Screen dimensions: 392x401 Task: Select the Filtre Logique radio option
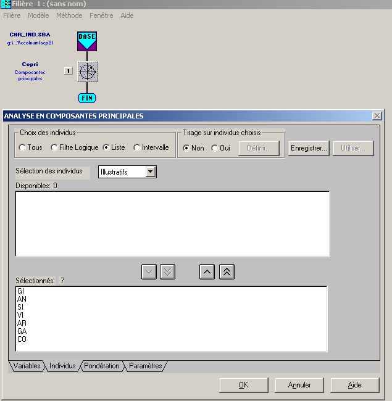[x=74, y=147]
